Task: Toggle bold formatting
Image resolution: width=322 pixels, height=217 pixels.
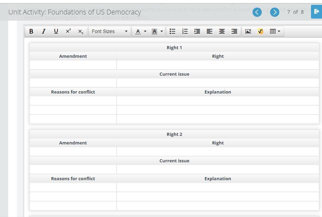Action: (31, 31)
